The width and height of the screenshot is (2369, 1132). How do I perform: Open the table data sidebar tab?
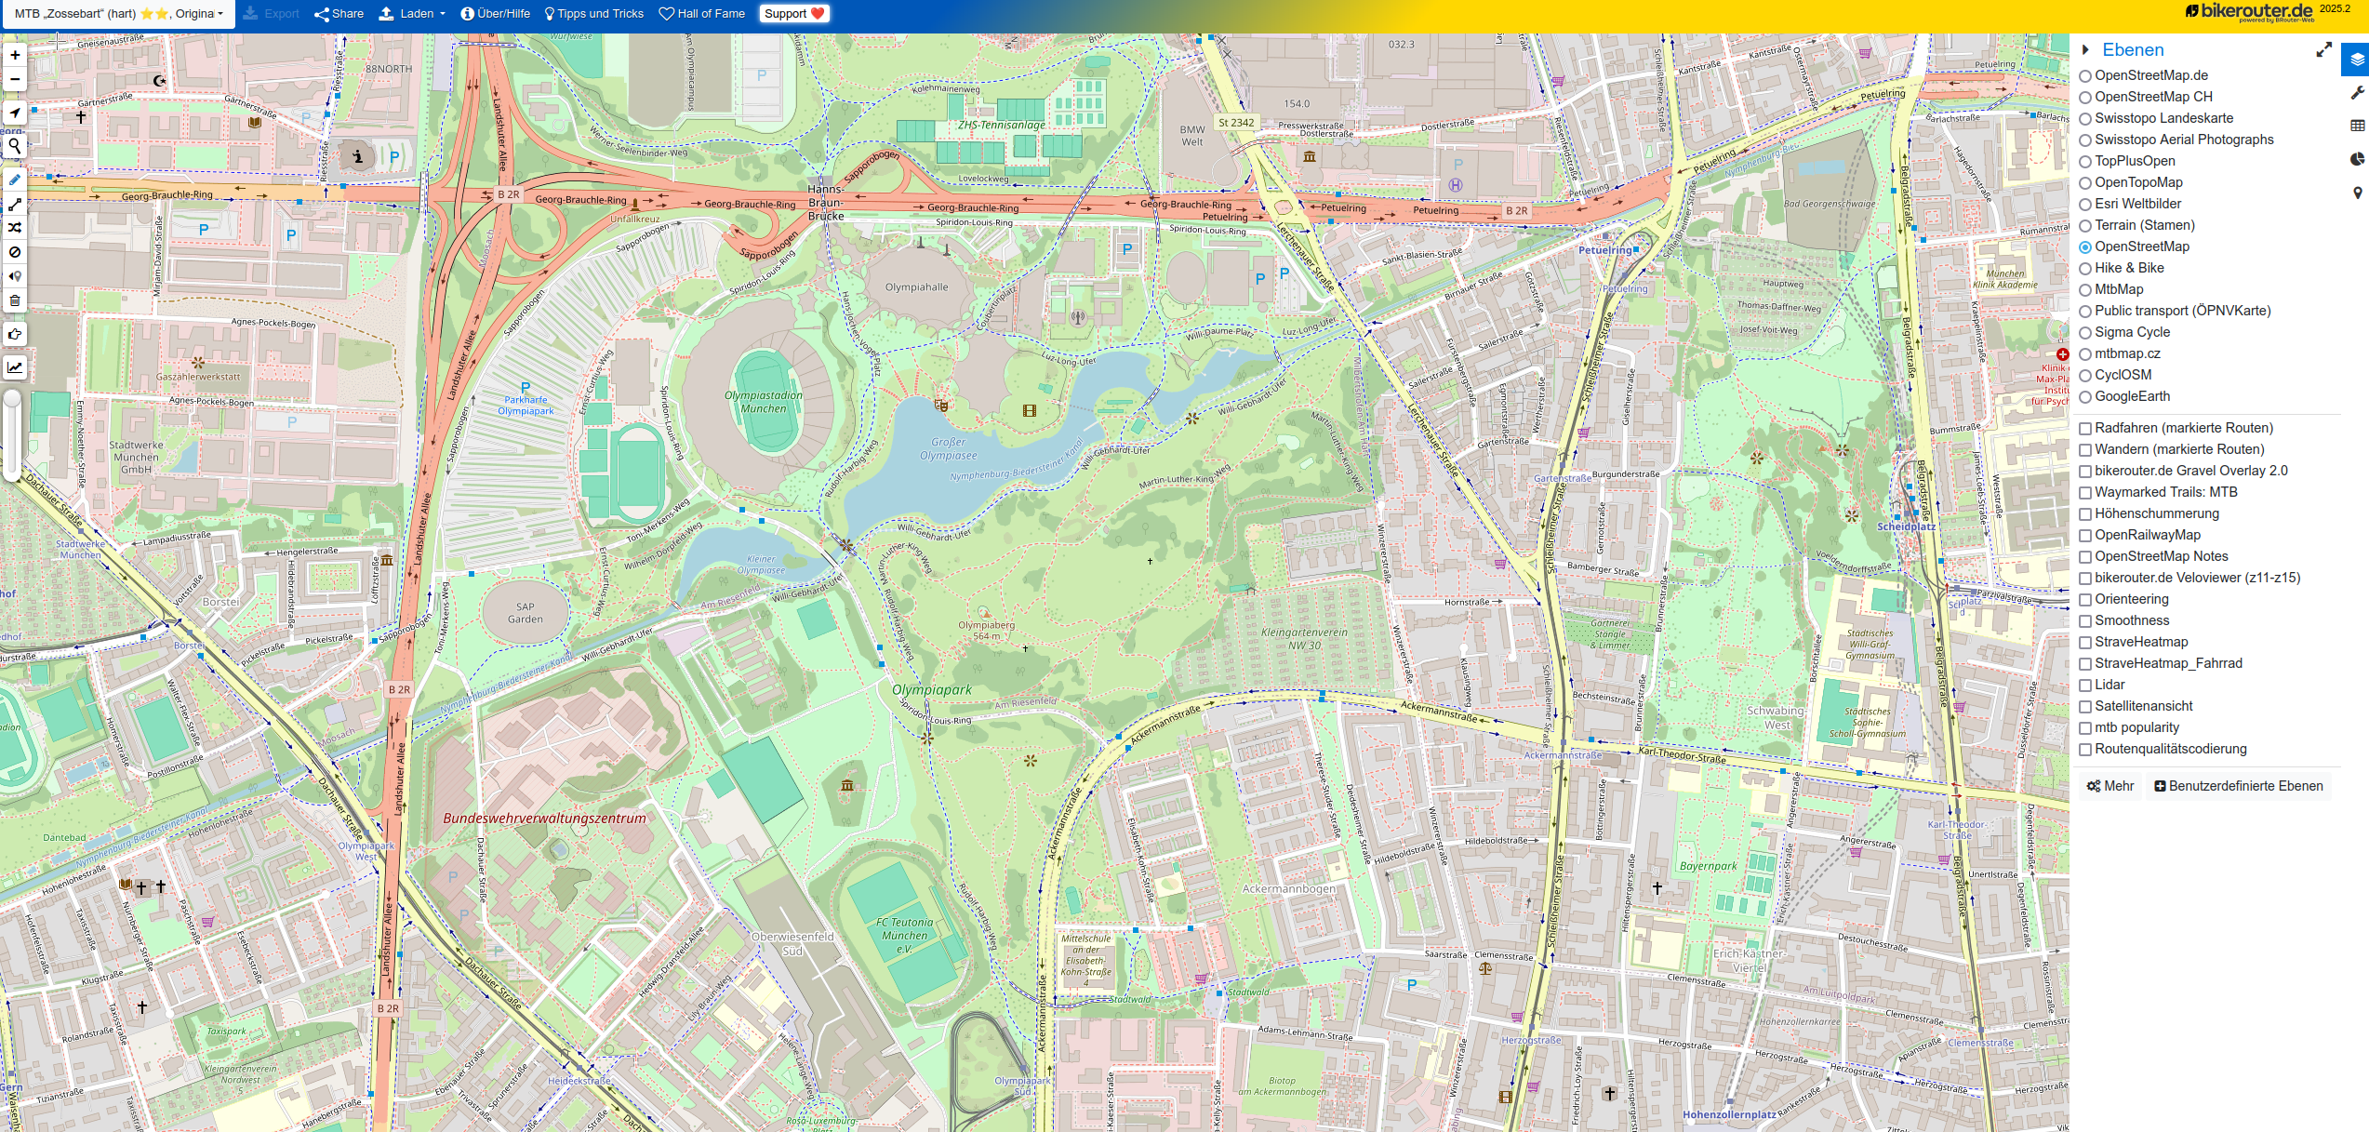[2357, 126]
